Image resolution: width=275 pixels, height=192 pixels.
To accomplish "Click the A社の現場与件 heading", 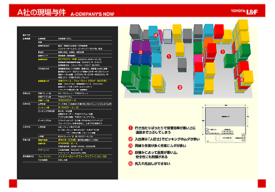I will pyautogui.click(x=42, y=12).
